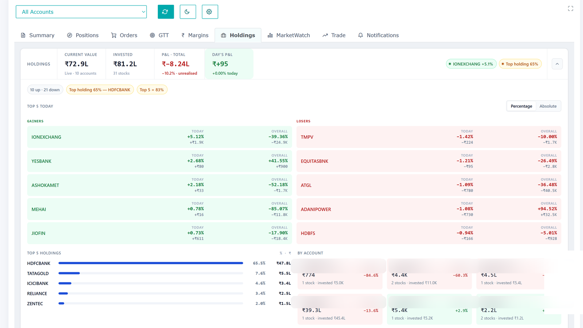Click the target icon beside GTT

pyautogui.click(x=152, y=35)
